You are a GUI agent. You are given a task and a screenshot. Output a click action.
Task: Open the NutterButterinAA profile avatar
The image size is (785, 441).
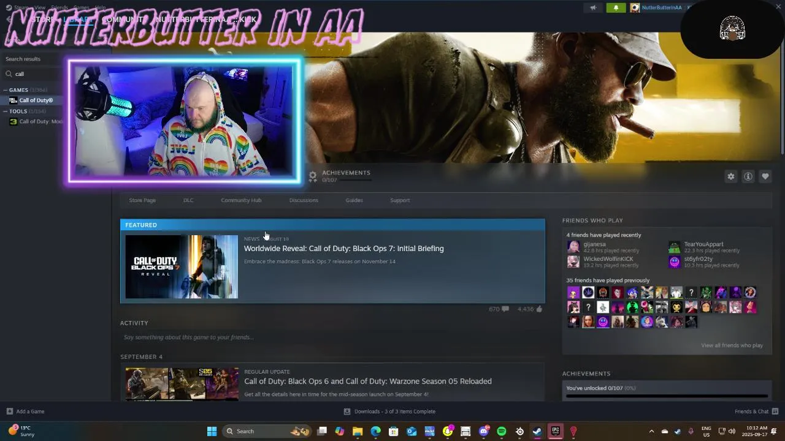[x=635, y=8]
